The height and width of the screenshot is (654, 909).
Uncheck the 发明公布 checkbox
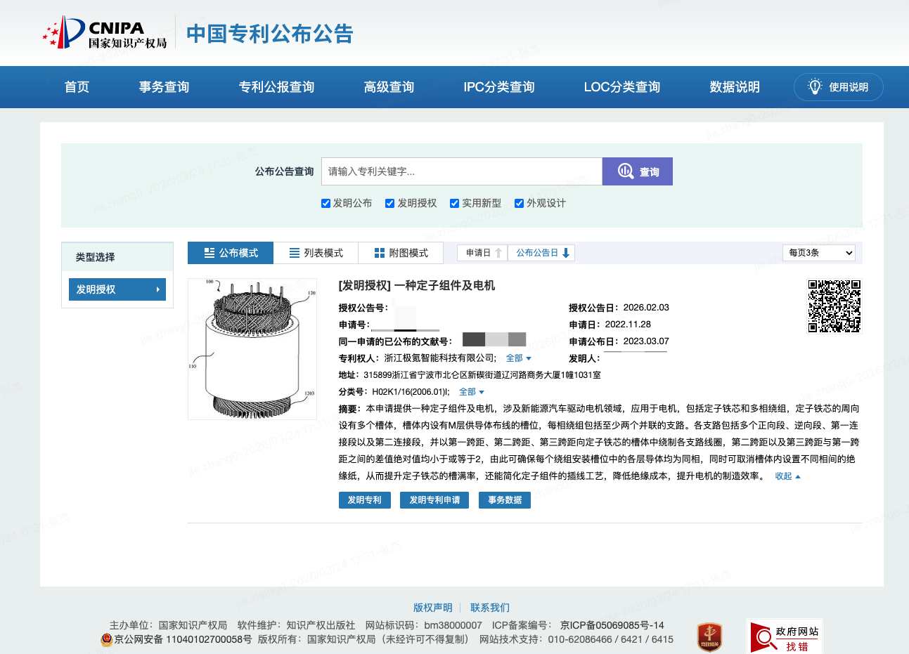pos(325,203)
